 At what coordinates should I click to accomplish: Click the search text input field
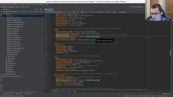click(x=60, y=12)
